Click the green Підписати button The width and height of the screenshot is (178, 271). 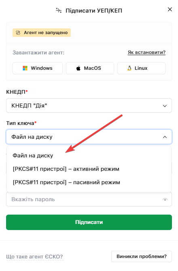coord(89,222)
